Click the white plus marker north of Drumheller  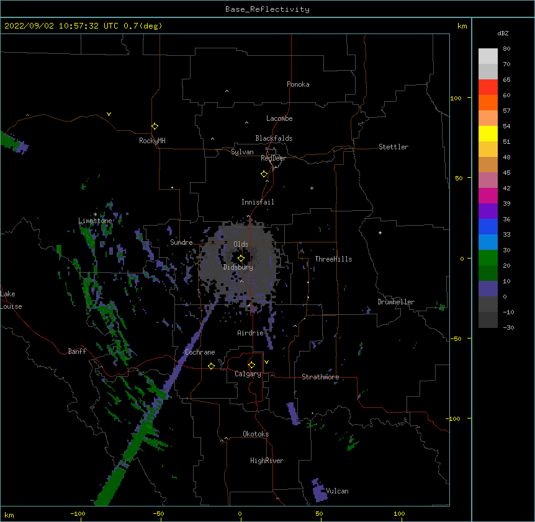tap(380, 232)
